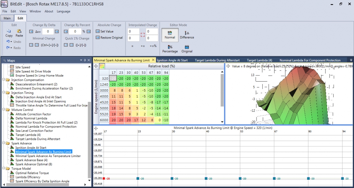Image resolution: width=354 pixels, height=188 pixels.
Task: Click the move handle icon of the table pane
Action: (96, 66)
